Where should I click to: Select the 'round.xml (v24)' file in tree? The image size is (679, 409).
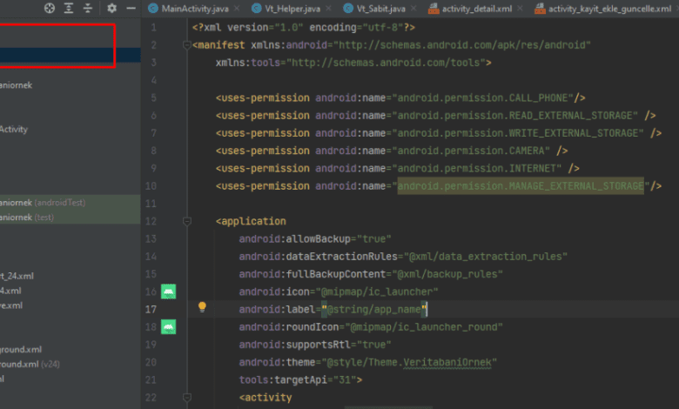30,364
